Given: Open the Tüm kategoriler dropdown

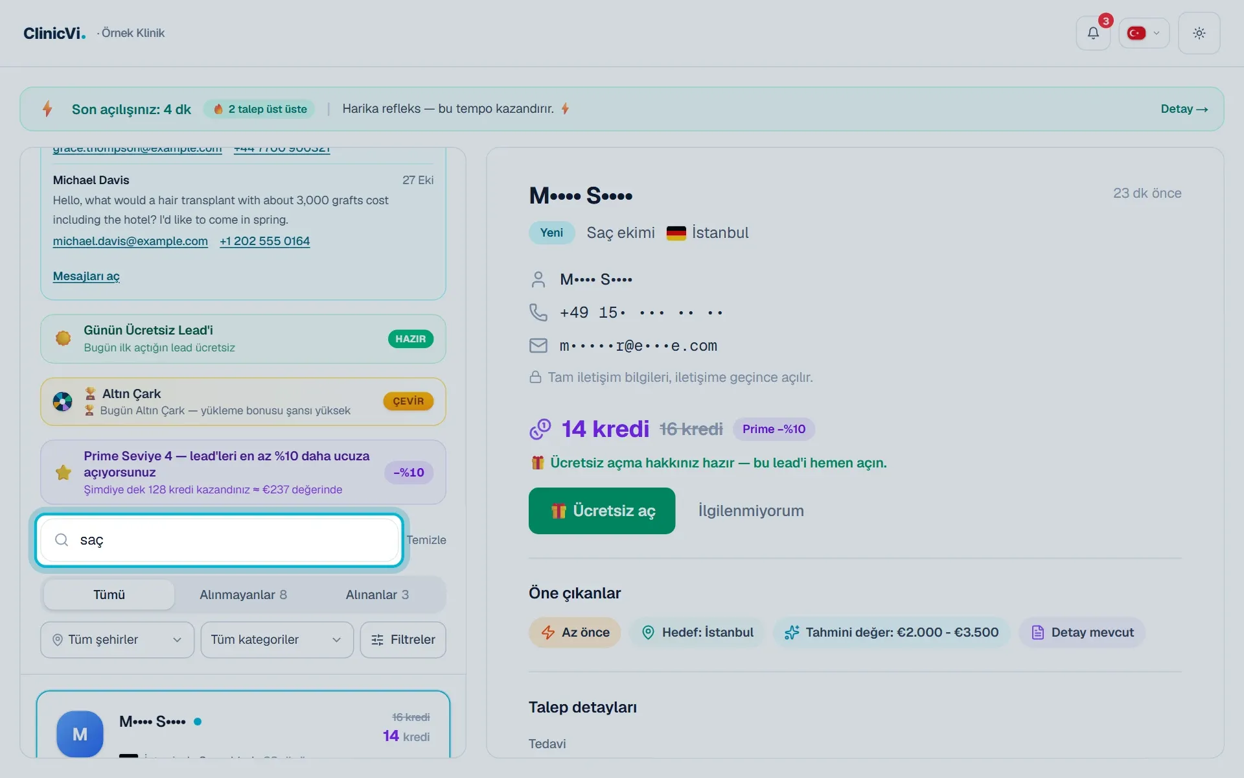Looking at the screenshot, I should click(277, 640).
